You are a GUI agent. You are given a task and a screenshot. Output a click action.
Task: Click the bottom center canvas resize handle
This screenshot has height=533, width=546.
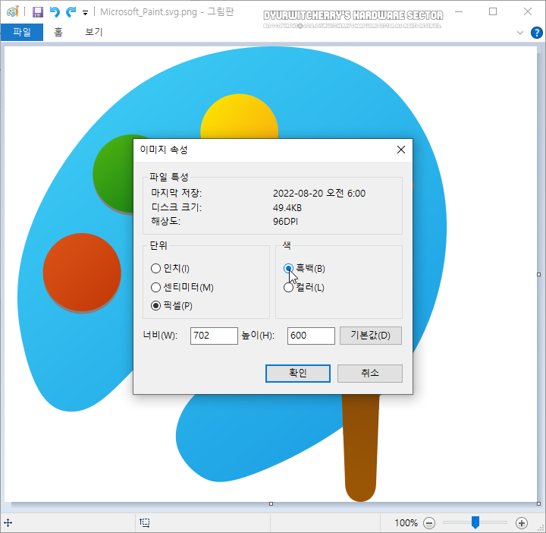[271, 503]
